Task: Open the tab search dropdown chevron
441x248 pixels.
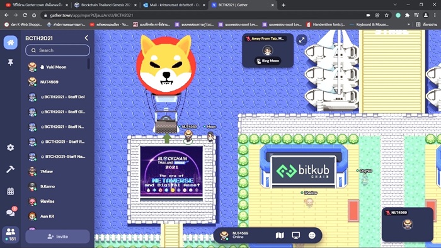Action: [395, 5]
